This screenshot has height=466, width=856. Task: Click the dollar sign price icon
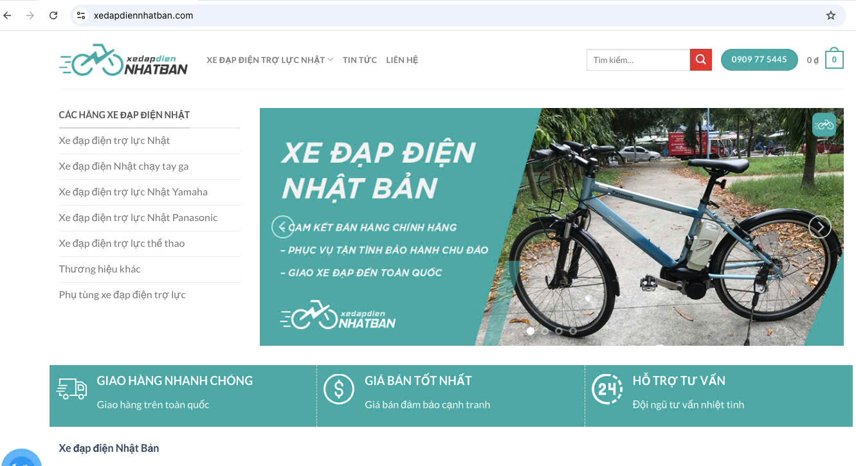tap(339, 389)
